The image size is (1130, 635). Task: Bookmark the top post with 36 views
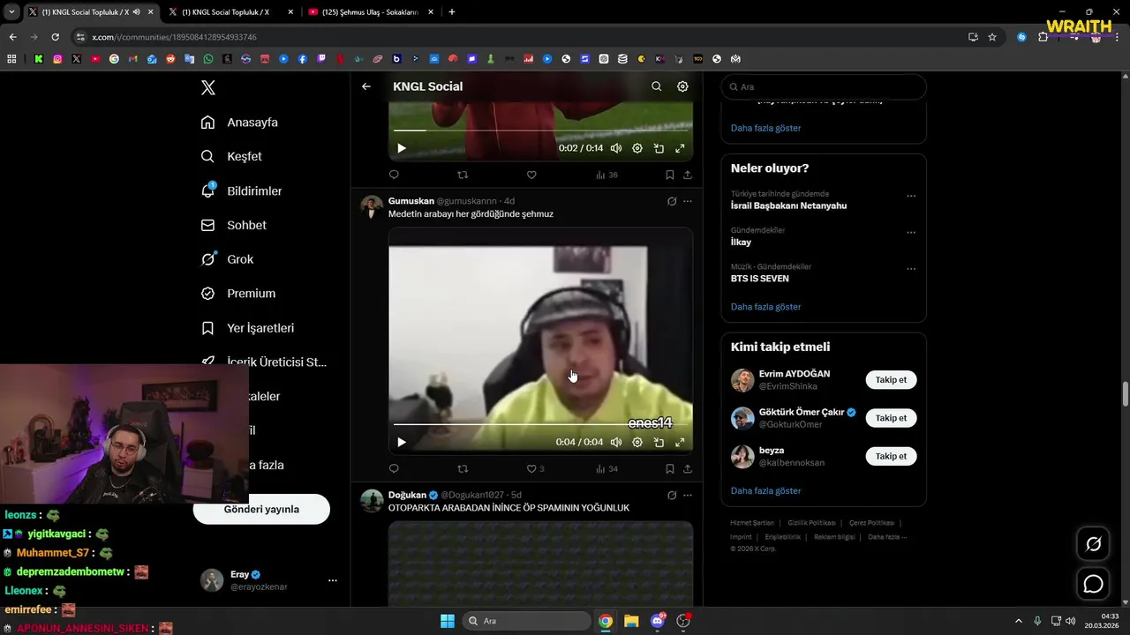[x=670, y=175]
